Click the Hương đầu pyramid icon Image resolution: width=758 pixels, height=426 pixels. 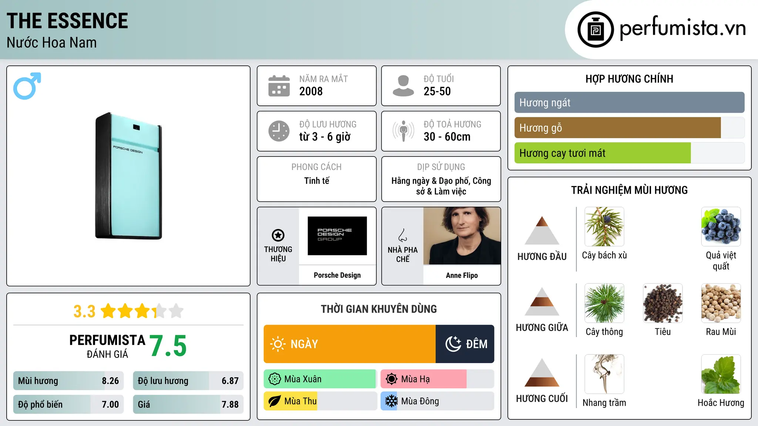click(542, 230)
